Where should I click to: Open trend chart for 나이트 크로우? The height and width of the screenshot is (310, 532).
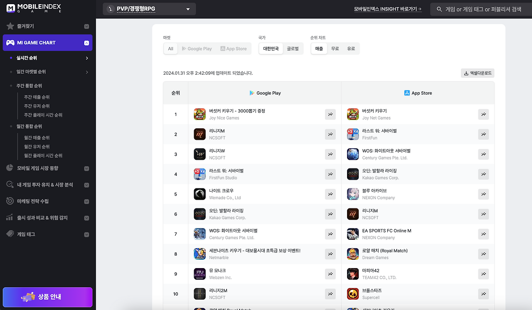(x=330, y=194)
